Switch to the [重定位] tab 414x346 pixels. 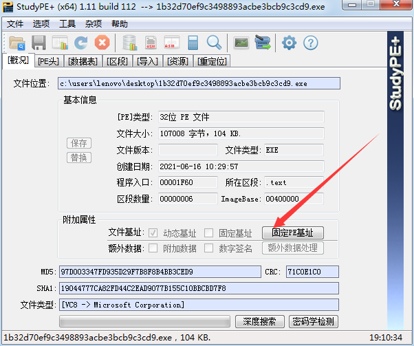[212, 61]
